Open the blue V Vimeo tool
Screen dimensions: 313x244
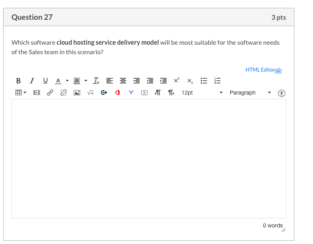point(131,93)
